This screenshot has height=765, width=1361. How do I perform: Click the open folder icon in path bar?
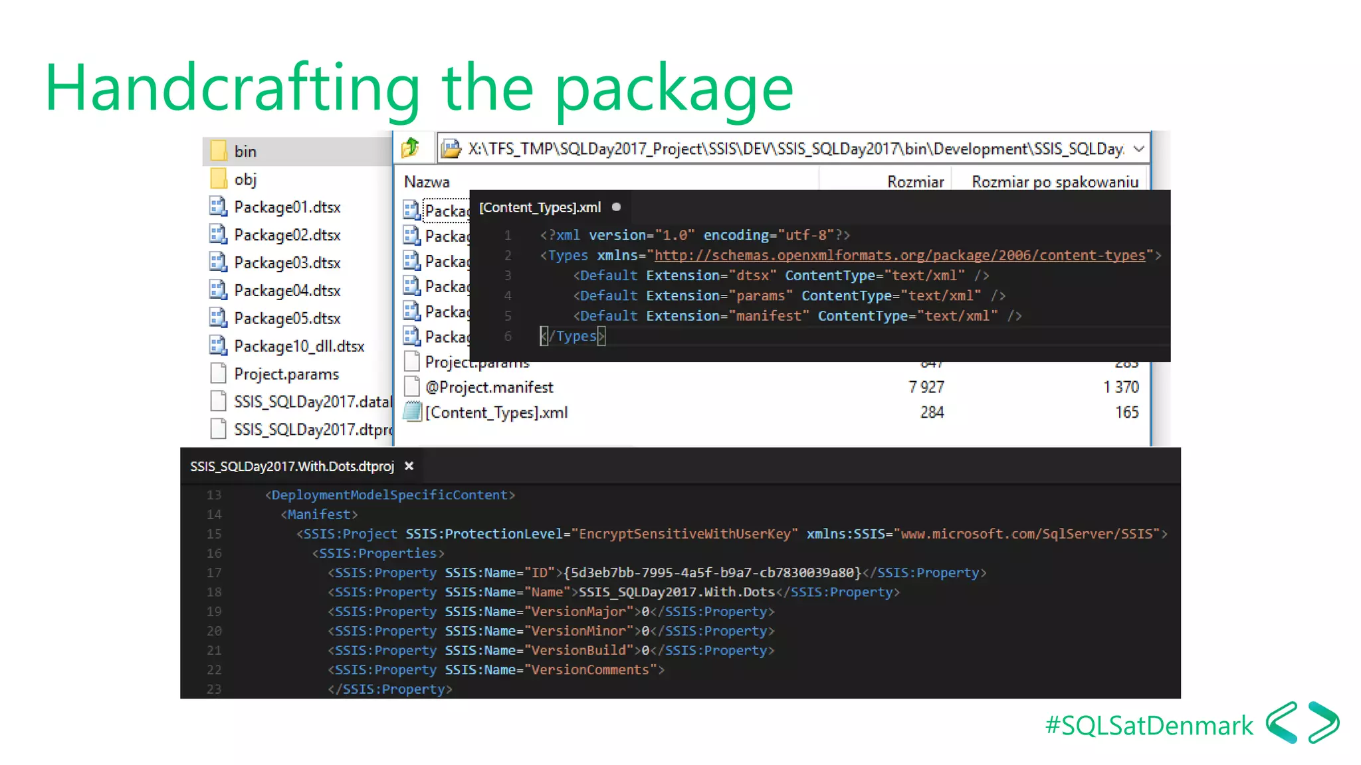pos(451,148)
